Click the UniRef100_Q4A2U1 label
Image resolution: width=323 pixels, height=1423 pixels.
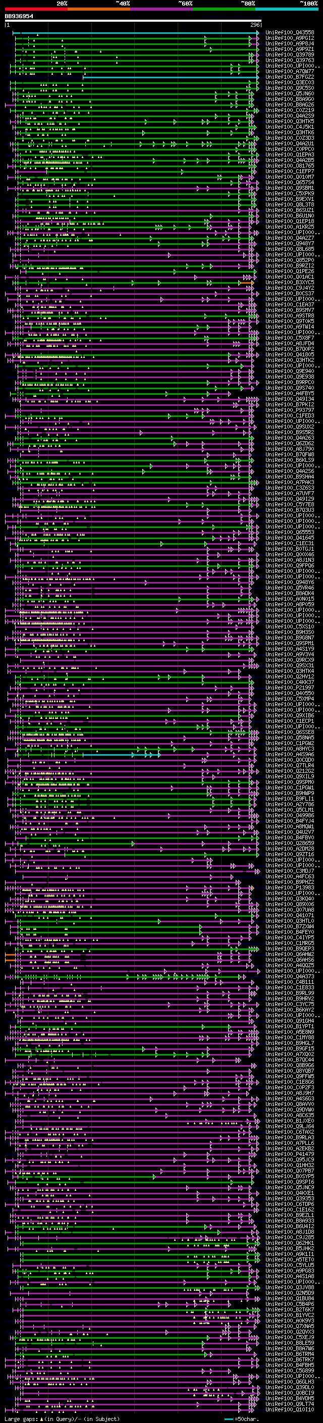click(x=289, y=144)
